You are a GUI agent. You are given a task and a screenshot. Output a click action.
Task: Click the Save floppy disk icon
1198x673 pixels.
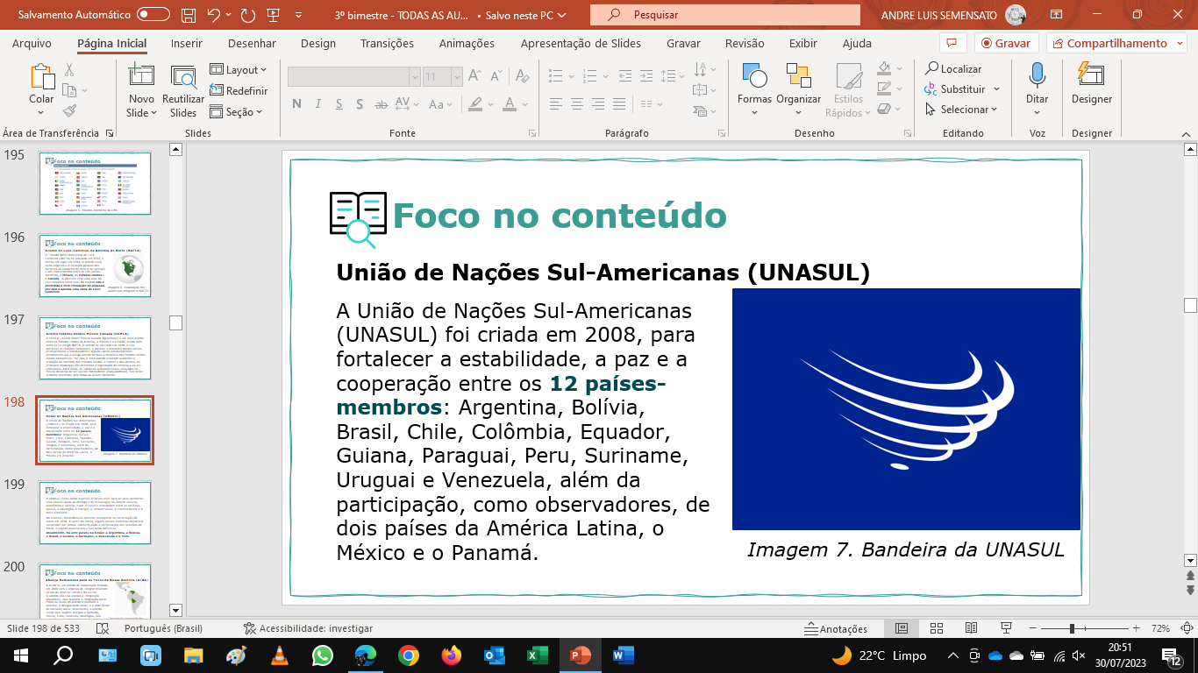[189, 15]
